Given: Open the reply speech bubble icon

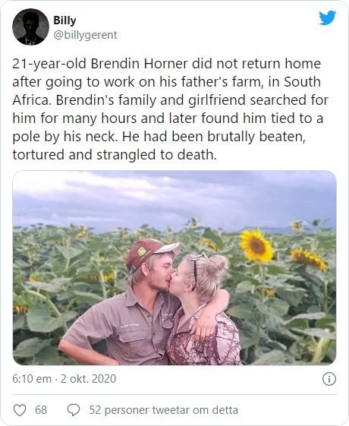Looking at the screenshot, I should click(x=74, y=410).
